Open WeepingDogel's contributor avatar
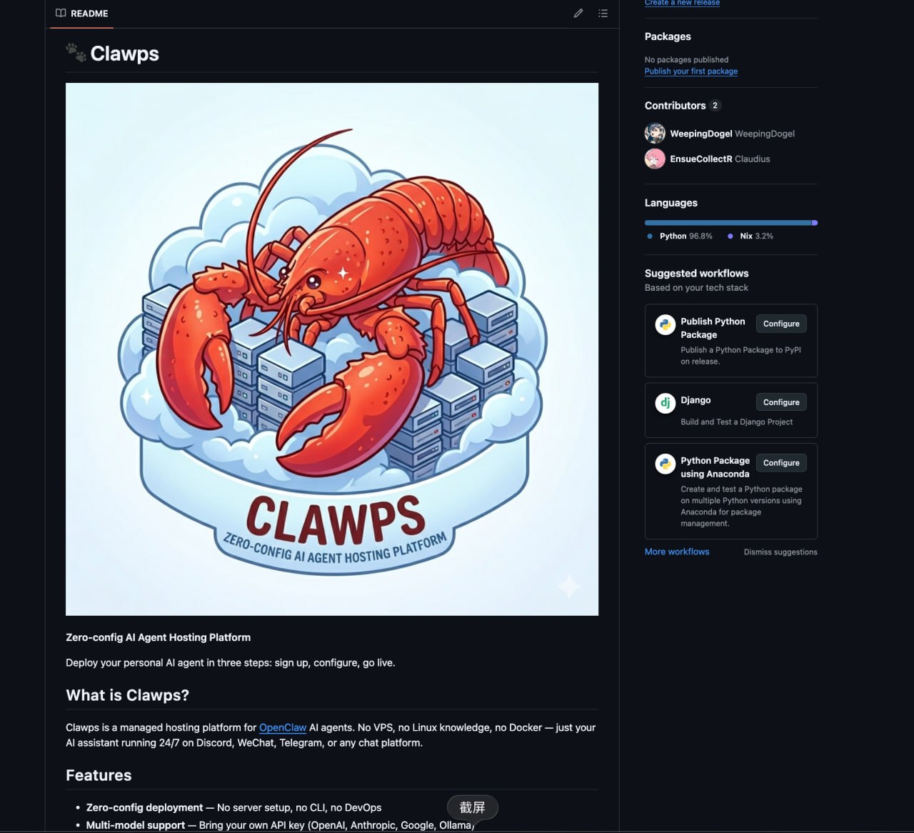This screenshot has height=833, width=914. click(655, 134)
